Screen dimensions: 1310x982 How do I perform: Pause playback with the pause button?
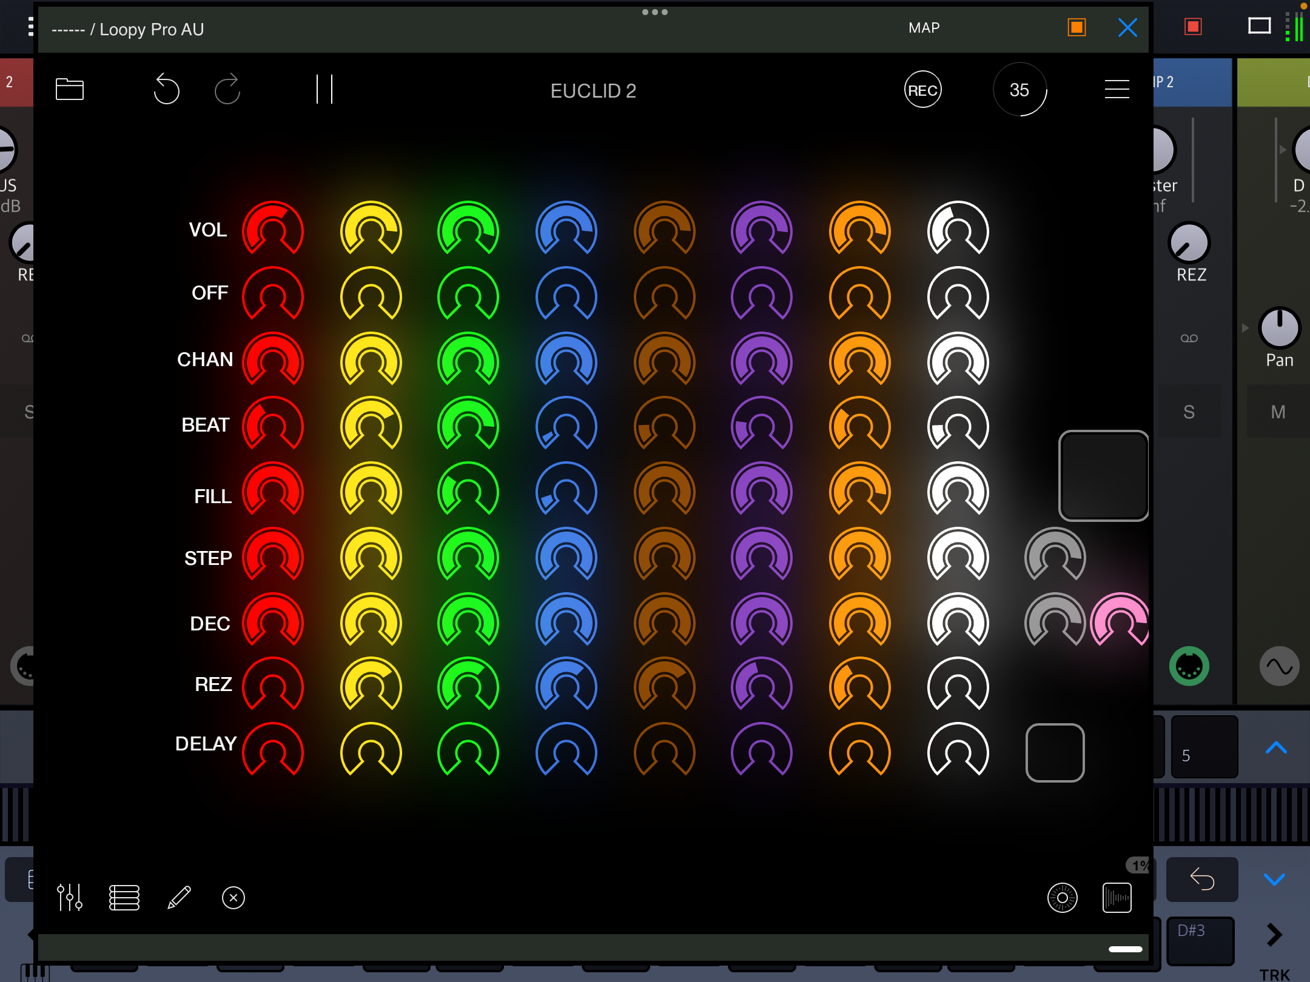[x=324, y=90]
